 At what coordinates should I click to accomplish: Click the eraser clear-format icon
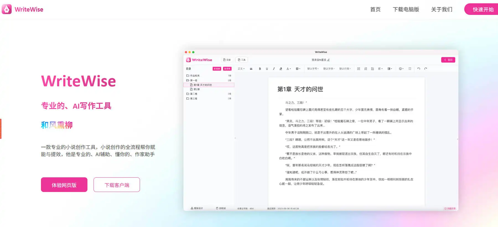pyautogui.click(x=281, y=69)
